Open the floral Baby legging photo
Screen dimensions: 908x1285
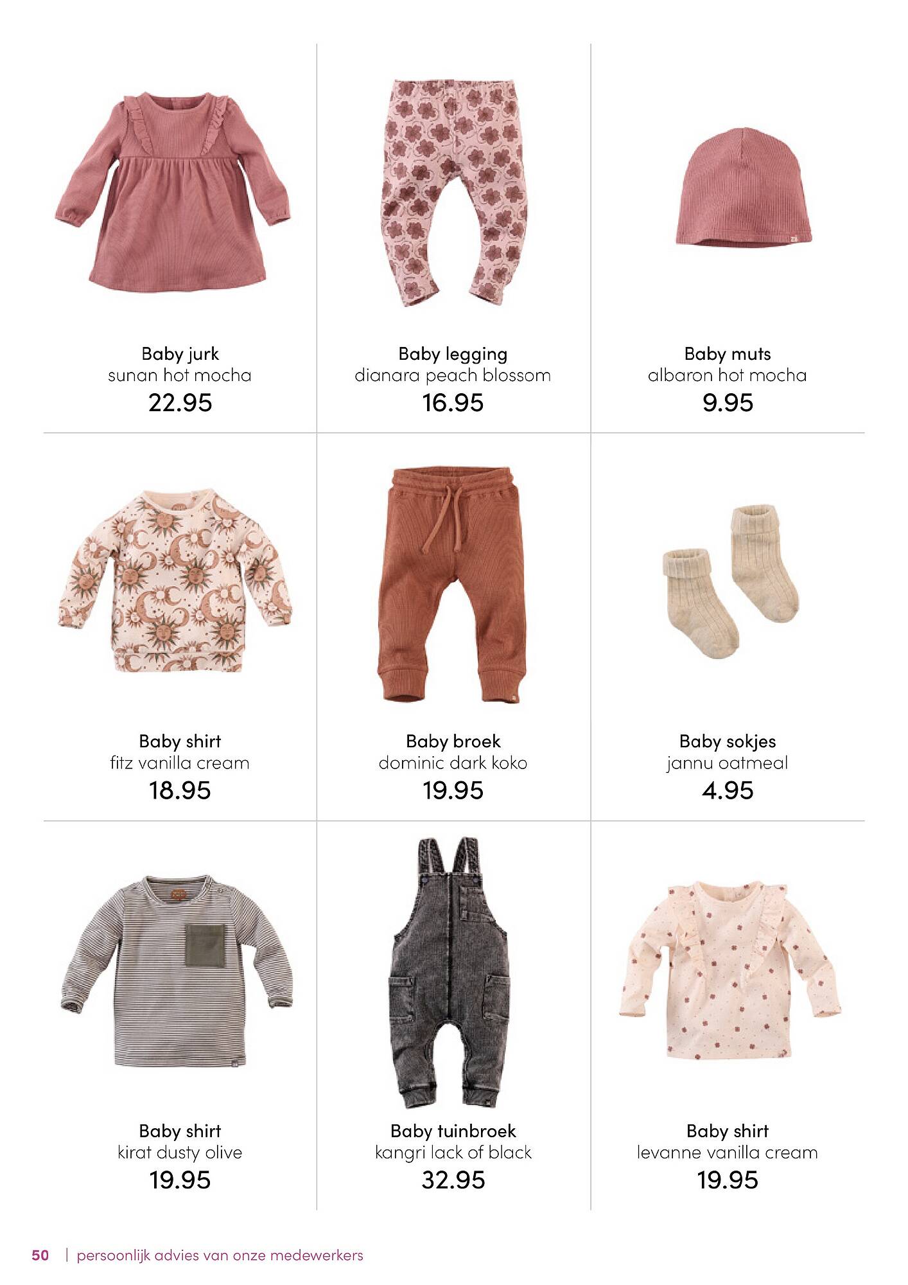pyautogui.click(x=453, y=192)
